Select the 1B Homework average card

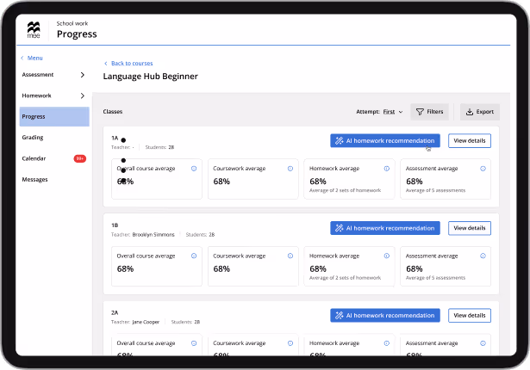coord(349,267)
